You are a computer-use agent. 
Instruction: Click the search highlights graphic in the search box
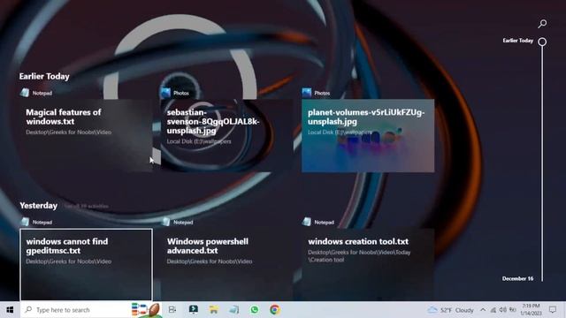tap(146, 310)
